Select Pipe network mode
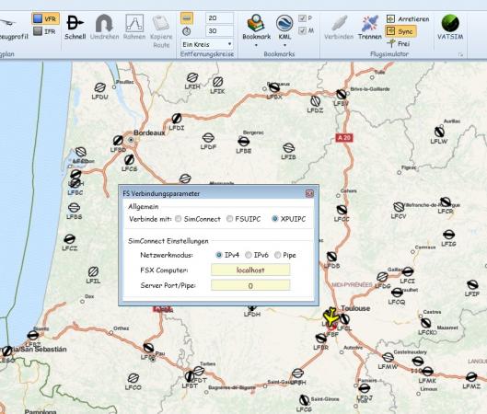Viewport: 487px width, 414px height. pyautogui.click(x=277, y=255)
